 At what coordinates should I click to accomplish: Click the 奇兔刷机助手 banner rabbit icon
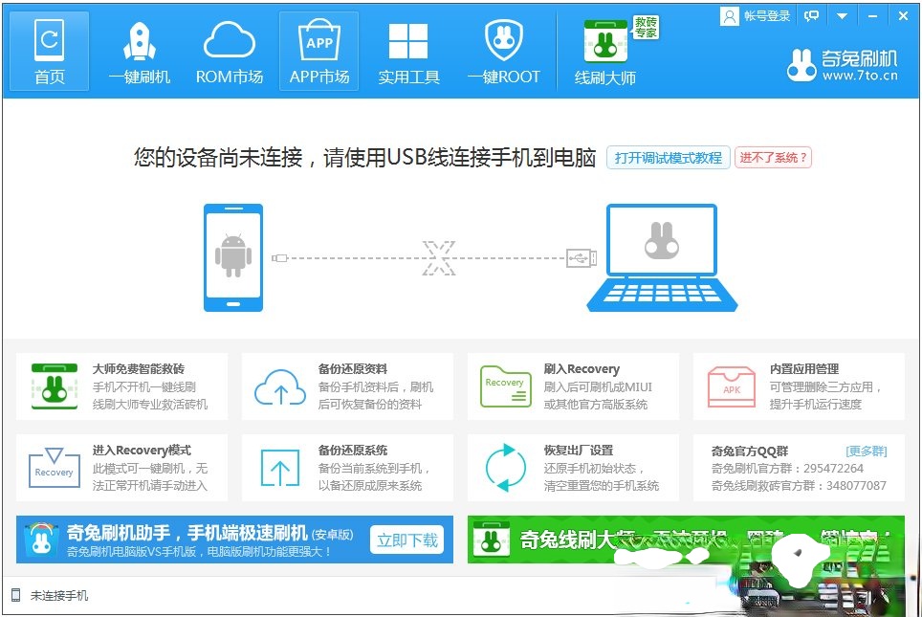click(41, 540)
